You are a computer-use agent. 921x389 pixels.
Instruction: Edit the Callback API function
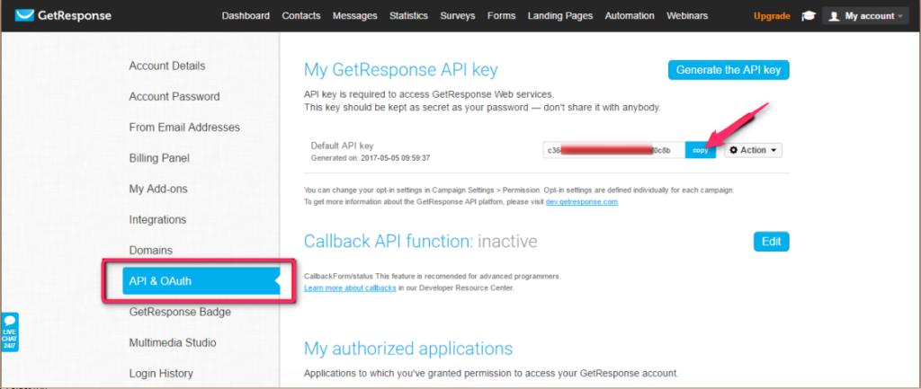(771, 241)
